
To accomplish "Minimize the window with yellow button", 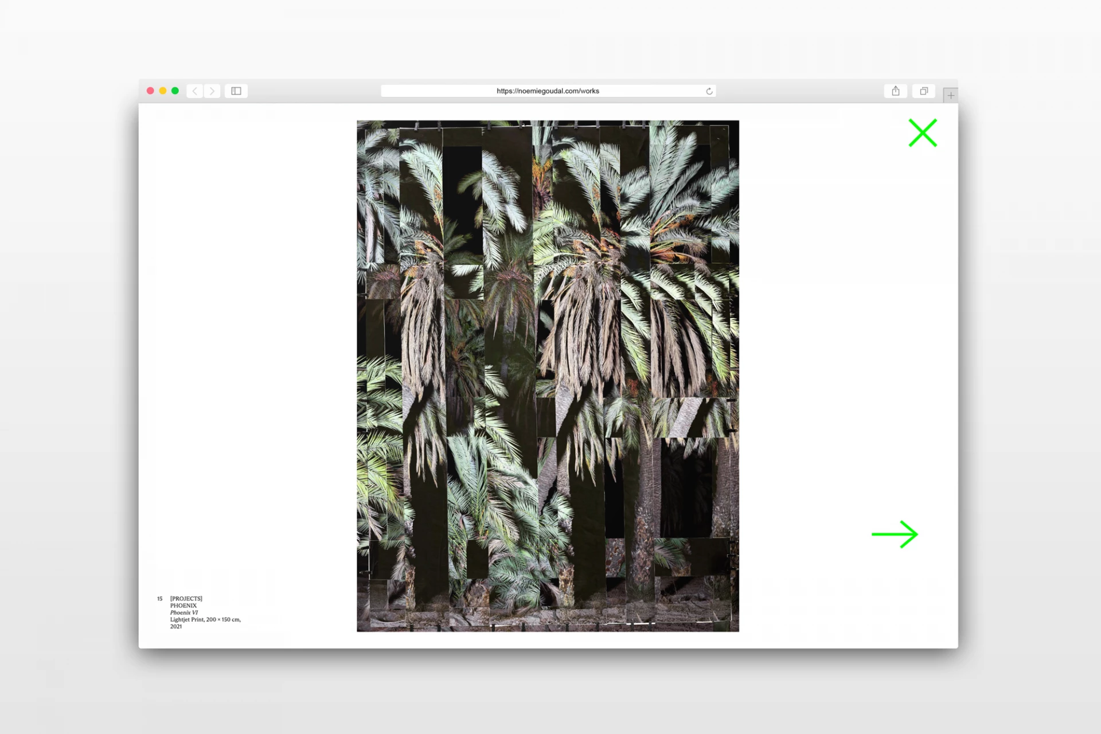I will (163, 91).
